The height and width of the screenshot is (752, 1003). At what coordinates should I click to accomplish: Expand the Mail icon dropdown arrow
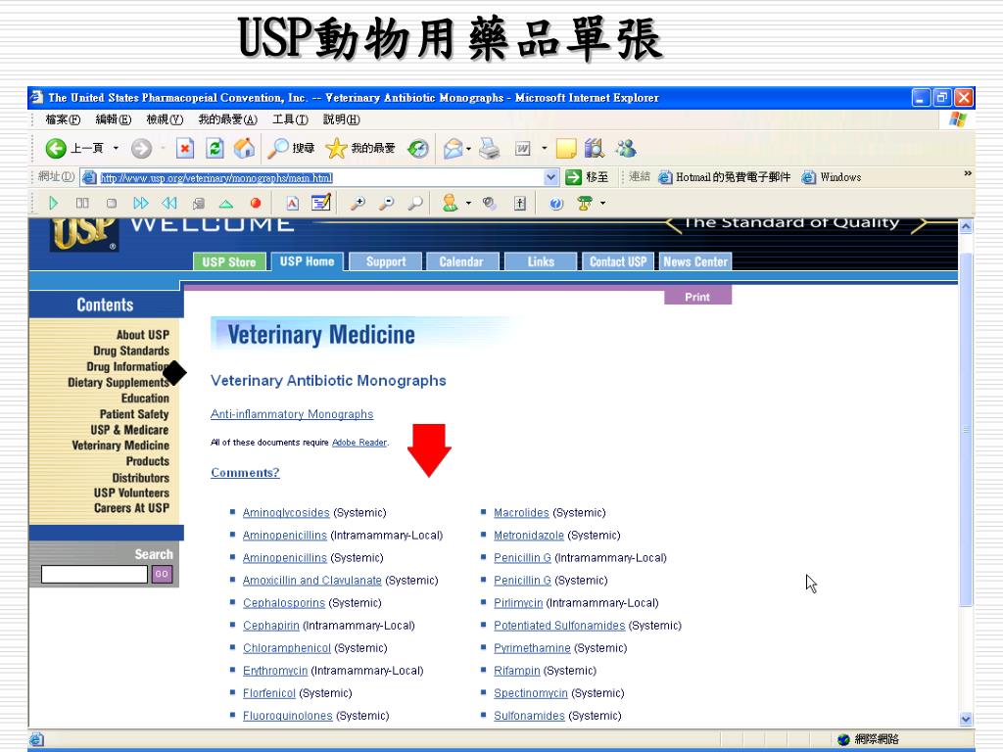pos(469,149)
